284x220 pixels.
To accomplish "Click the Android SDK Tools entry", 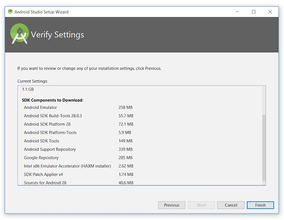I will pyautogui.click(x=42, y=141).
